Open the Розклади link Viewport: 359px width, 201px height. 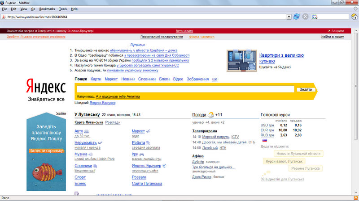tap(113, 122)
